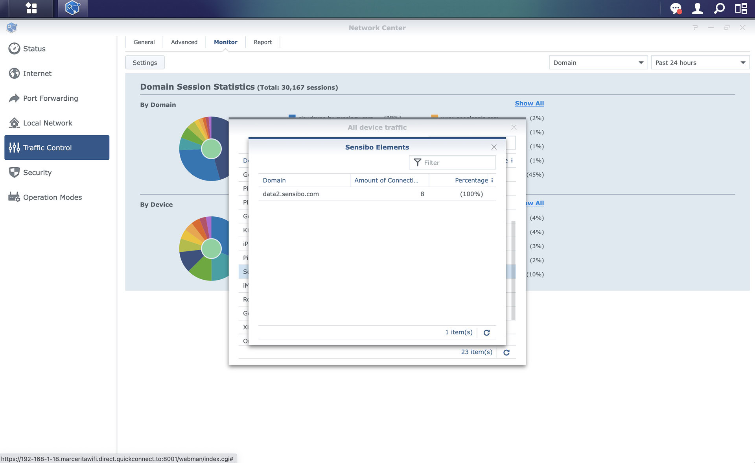
Task: Click the Internet globe icon
Action: [14, 73]
